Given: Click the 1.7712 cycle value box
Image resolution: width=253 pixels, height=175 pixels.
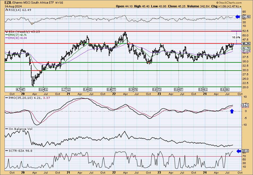Looking at the screenshot, I should click(66, 89).
